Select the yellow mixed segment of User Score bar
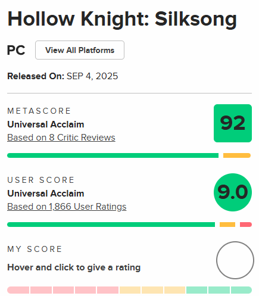 click(227, 225)
